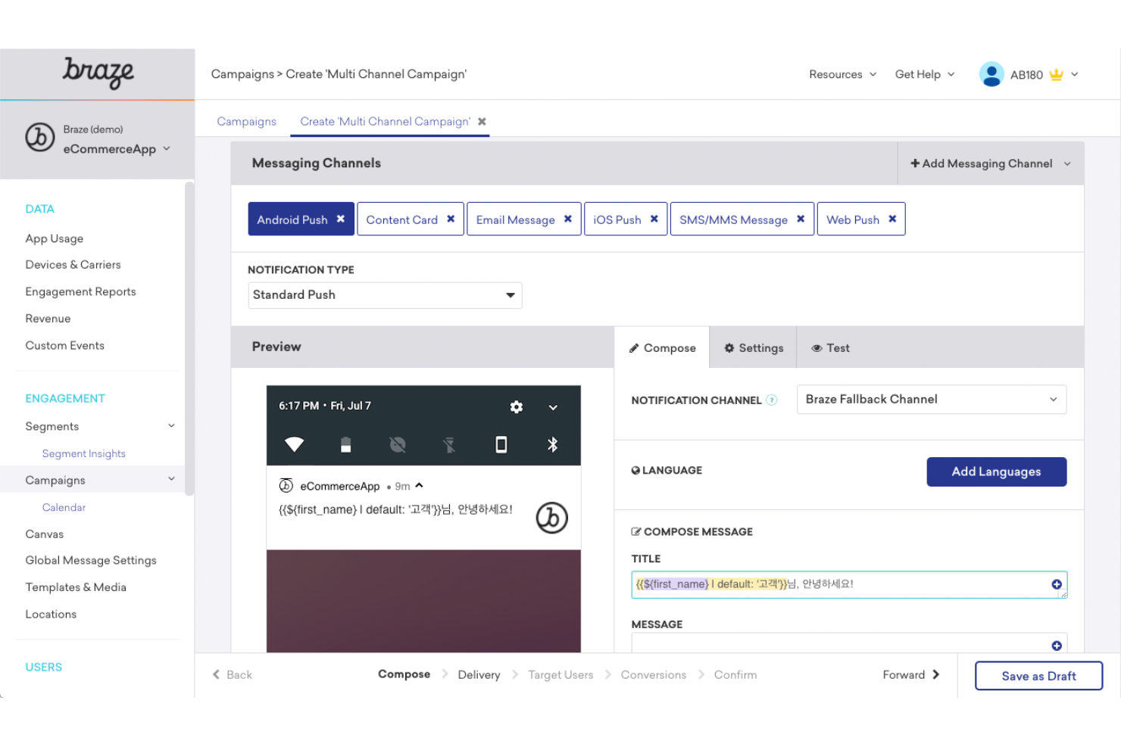Select the iOS Push channel
Viewport: 1121px width, 747px height.
tap(617, 219)
